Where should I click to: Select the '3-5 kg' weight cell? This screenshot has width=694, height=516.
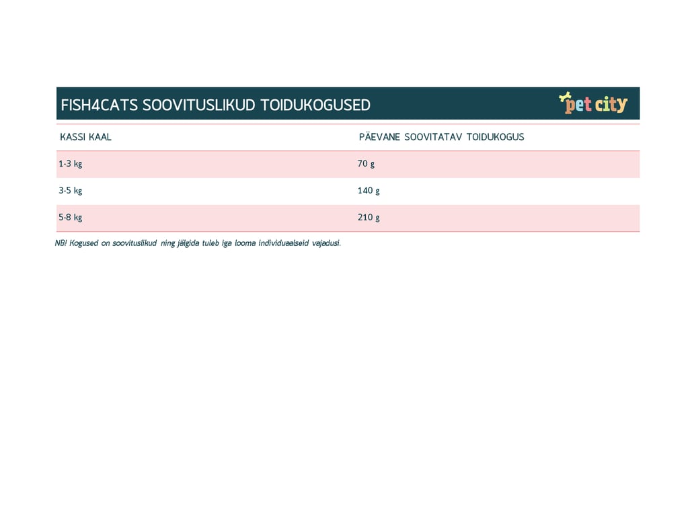coord(71,191)
